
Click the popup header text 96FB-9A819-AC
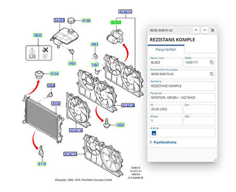click(x=161, y=30)
